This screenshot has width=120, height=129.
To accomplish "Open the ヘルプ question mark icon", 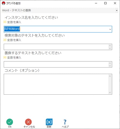I will click(x=65, y=122).
